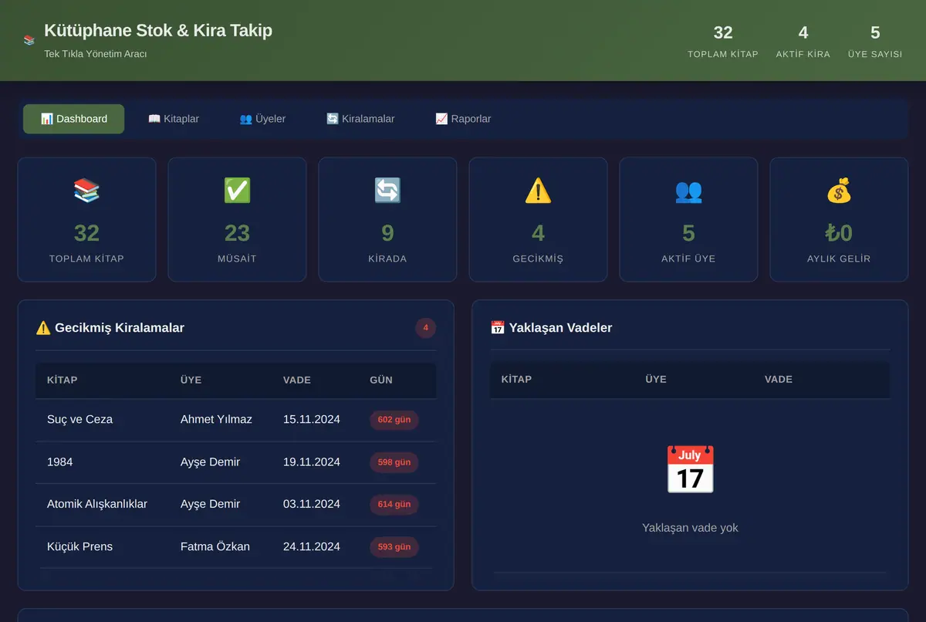Click the due date 24.11.2024

(312, 546)
